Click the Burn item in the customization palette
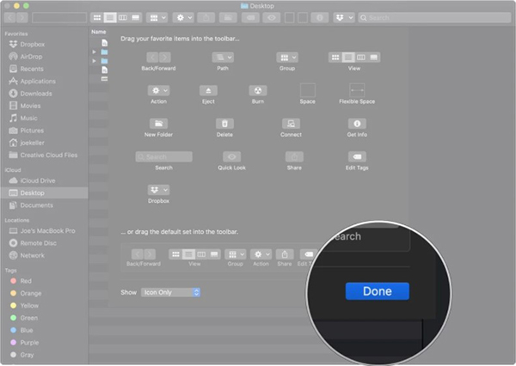Image resolution: width=516 pixels, height=366 pixels. pos(258,90)
